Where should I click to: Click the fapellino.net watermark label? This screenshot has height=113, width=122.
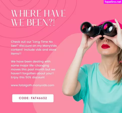pos(113,2)
